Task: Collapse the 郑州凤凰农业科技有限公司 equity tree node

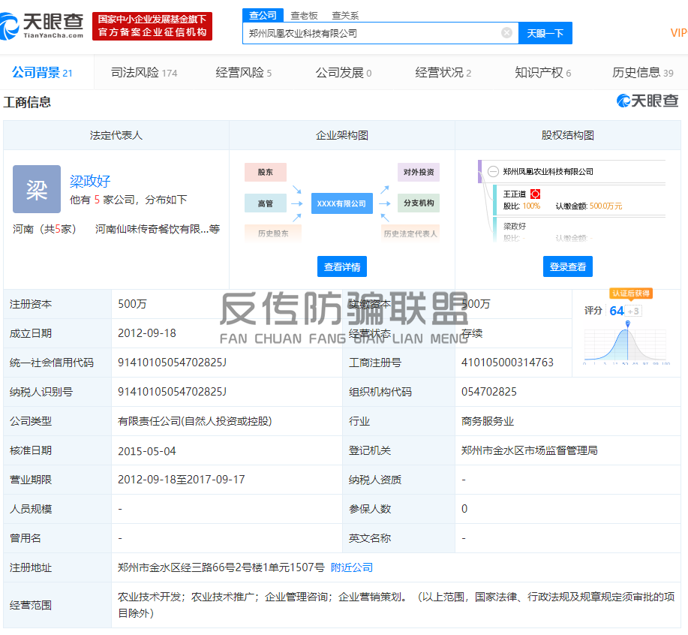Action: click(493, 172)
